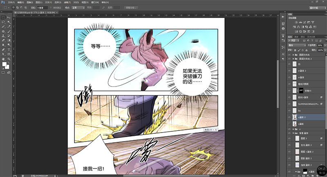327x177 pixels.
Task: Expand the 图层文件夹 group
Action: pyautogui.click(x=293, y=55)
